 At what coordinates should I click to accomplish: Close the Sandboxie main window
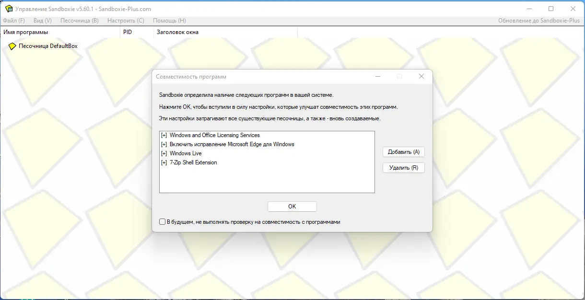click(573, 9)
